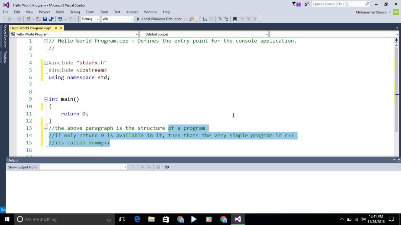
Task: Open the File menu
Action: [6, 12]
